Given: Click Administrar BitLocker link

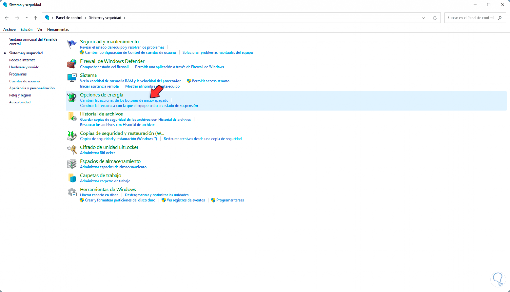Looking at the screenshot, I should pos(97,153).
